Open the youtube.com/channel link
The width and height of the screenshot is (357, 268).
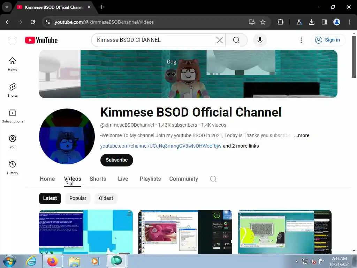[161, 146]
